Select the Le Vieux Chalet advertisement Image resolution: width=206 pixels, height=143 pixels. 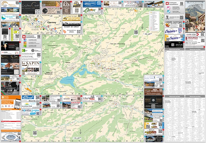(x=31, y=7)
